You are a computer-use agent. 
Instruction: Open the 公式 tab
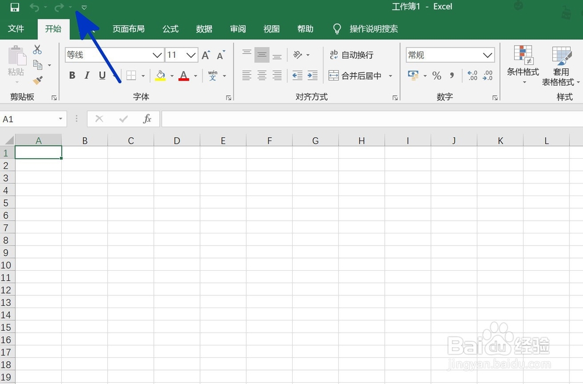171,29
